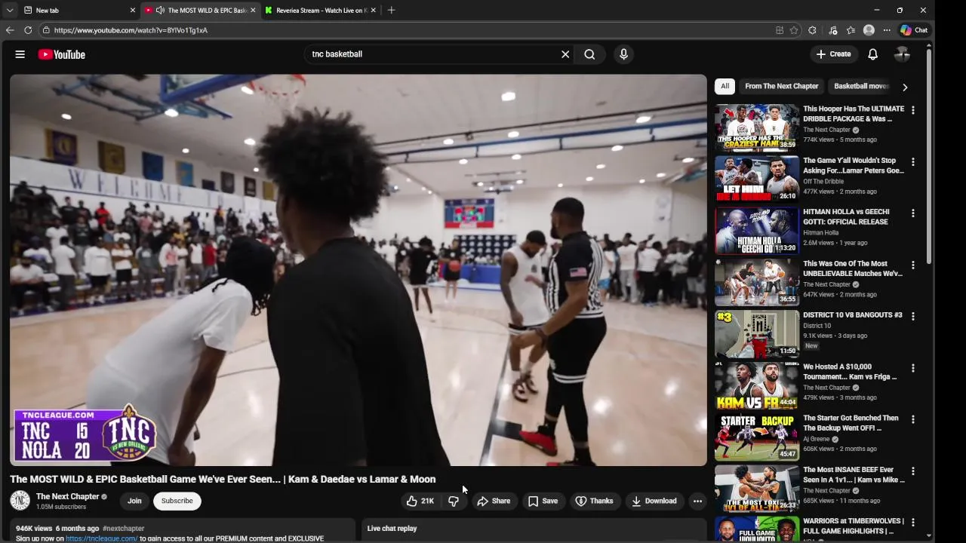Open options for Most INSANE BEEF video

pos(912,471)
